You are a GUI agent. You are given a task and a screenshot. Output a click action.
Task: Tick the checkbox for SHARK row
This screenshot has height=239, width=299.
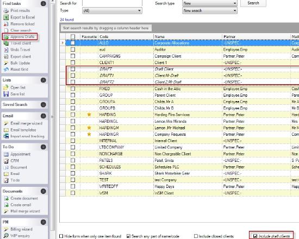[x=73, y=173]
